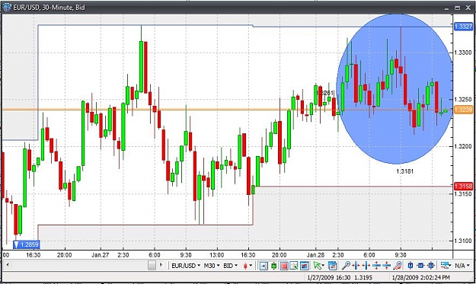
Task: Click the indicator lines icon before N/A
Action: point(445,266)
